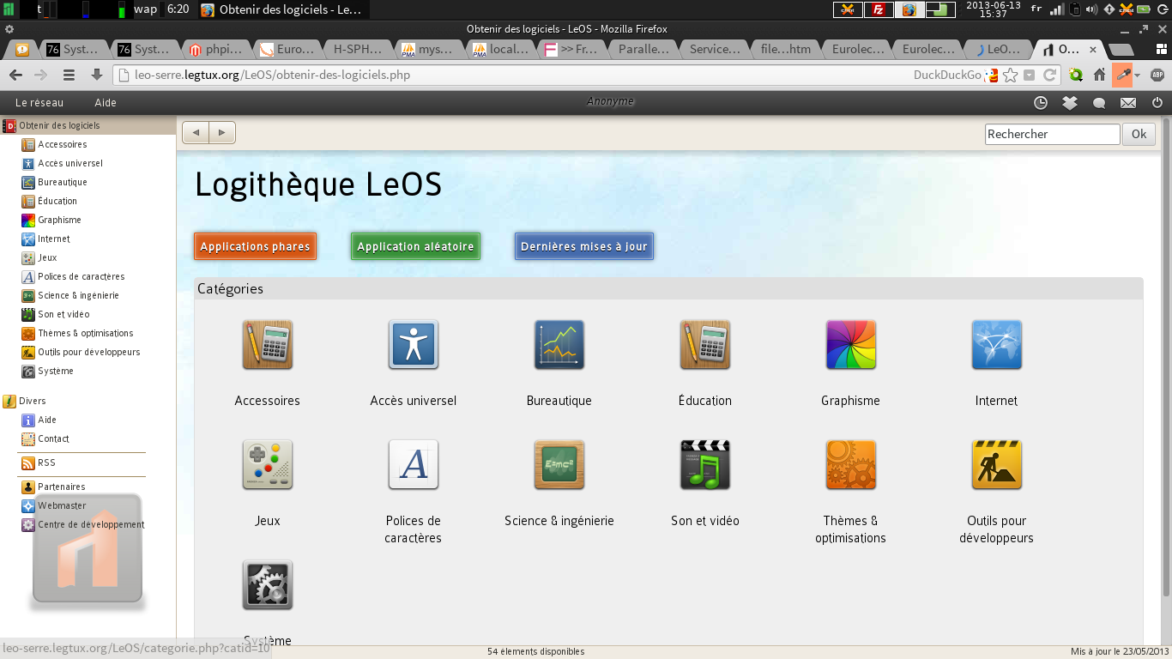Switch to the phpi… browser tab
1172x659 pixels.
(220, 49)
